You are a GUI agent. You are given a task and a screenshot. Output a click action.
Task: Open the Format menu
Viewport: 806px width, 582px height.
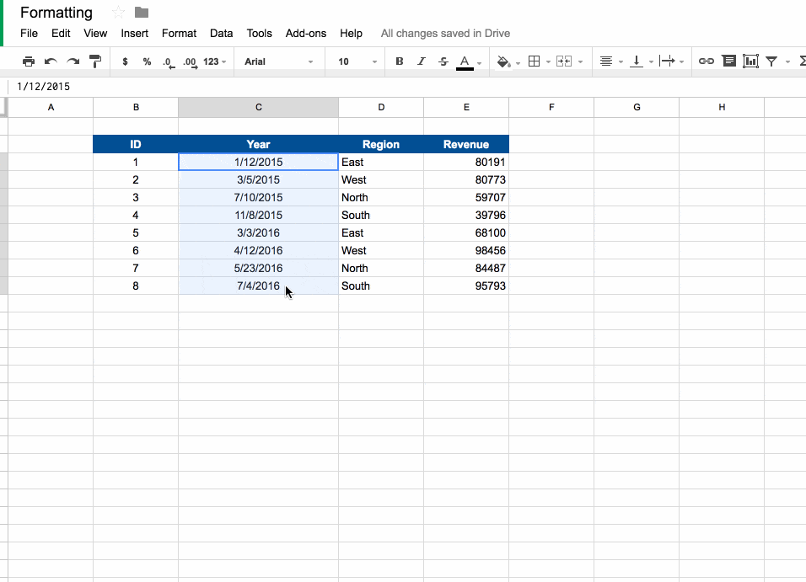coord(179,34)
